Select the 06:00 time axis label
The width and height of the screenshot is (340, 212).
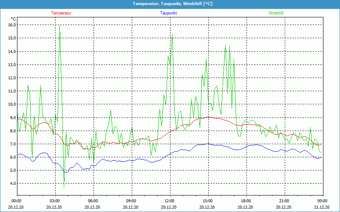pyautogui.click(x=93, y=201)
